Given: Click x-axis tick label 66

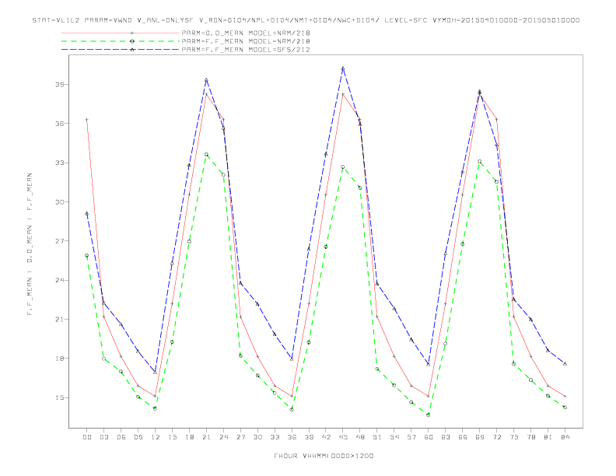Looking at the screenshot, I should [x=463, y=437].
